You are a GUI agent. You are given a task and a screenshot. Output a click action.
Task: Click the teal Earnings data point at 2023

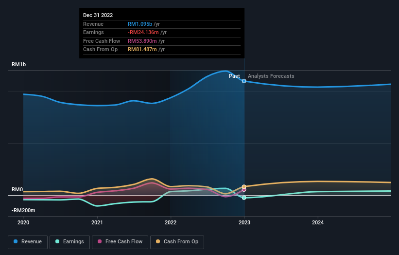[244, 198]
